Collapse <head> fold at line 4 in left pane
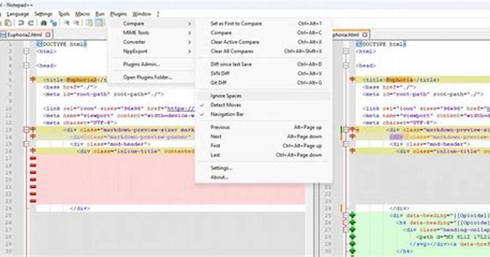 [27, 65]
